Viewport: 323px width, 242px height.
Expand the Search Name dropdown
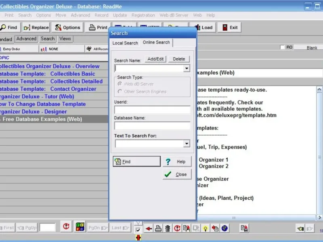pyautogui.click(x=187, y=68)
